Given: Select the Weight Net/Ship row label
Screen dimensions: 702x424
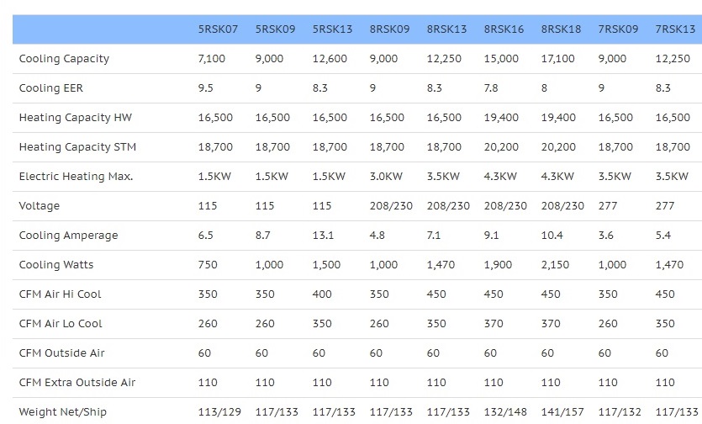Looking at the screenshot, I should (63, 412).
